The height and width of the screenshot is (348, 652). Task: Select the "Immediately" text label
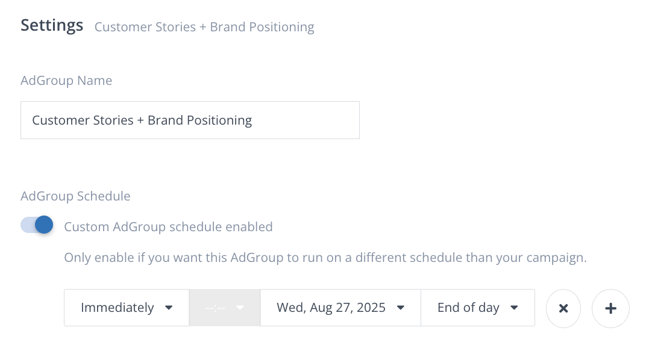click(x=118, y=308)
